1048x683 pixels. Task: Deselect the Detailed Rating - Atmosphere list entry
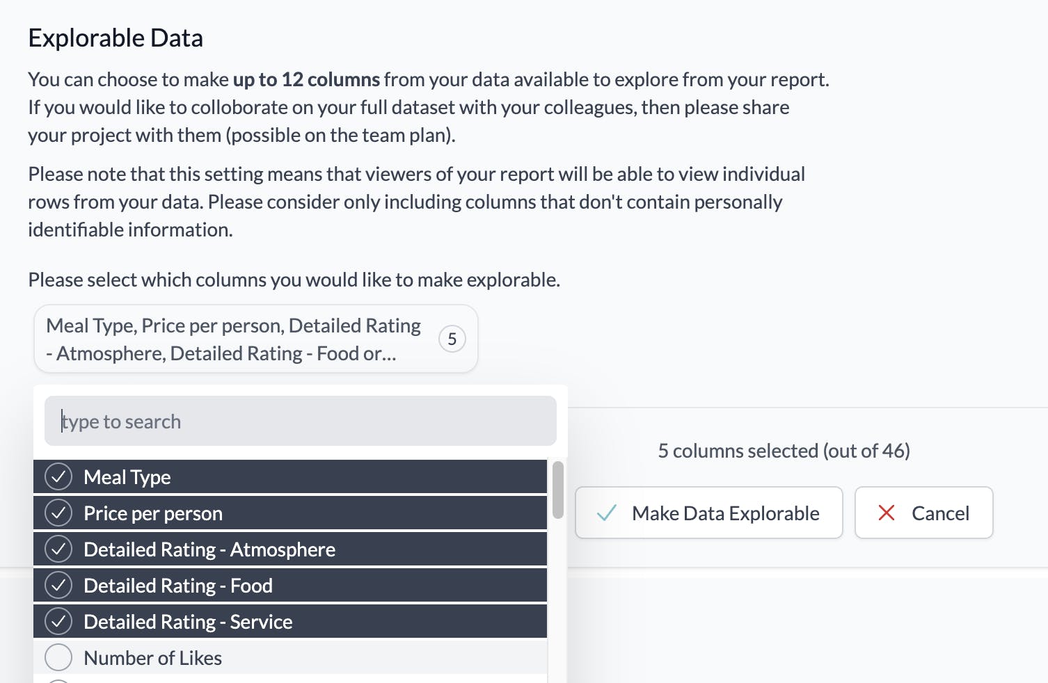(x=290, y=549)
